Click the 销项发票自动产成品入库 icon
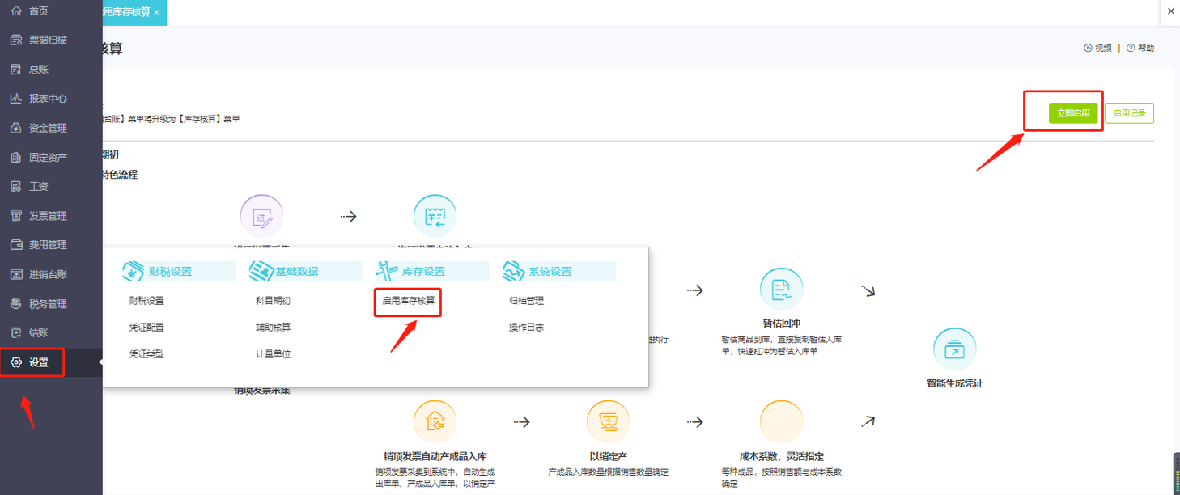This screenshot has width=1180, height=495. [x=435, y=421]
